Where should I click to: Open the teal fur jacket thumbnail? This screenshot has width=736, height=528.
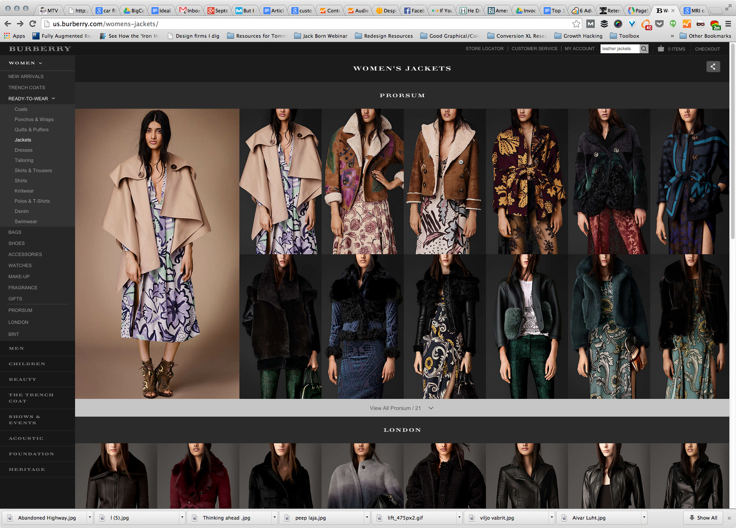(x=609, y=327)
